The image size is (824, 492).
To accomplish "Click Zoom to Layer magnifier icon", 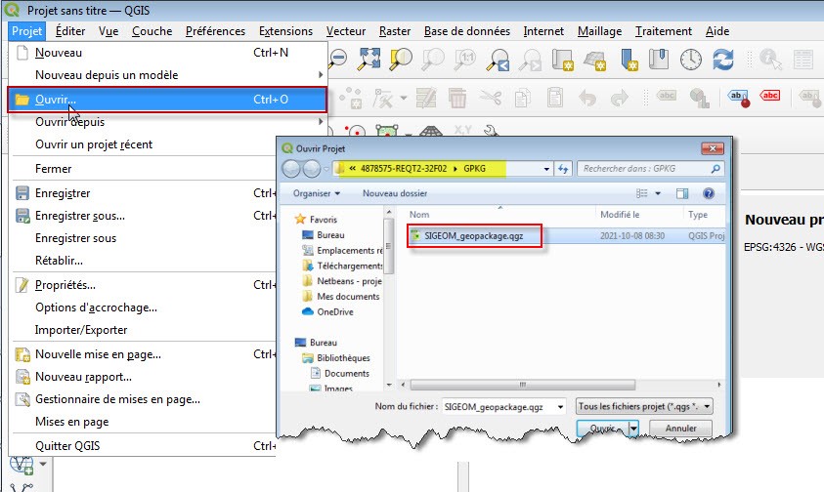I will point(433,59).
